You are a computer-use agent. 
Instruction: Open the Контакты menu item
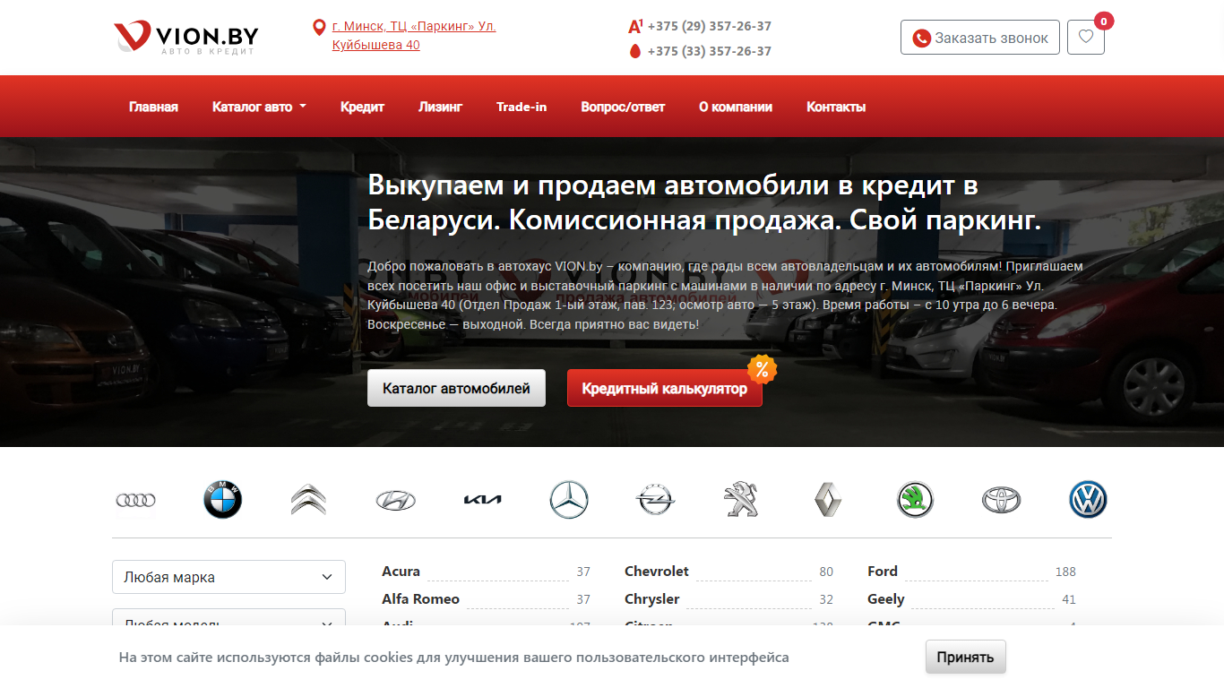(x=836, y=107)
